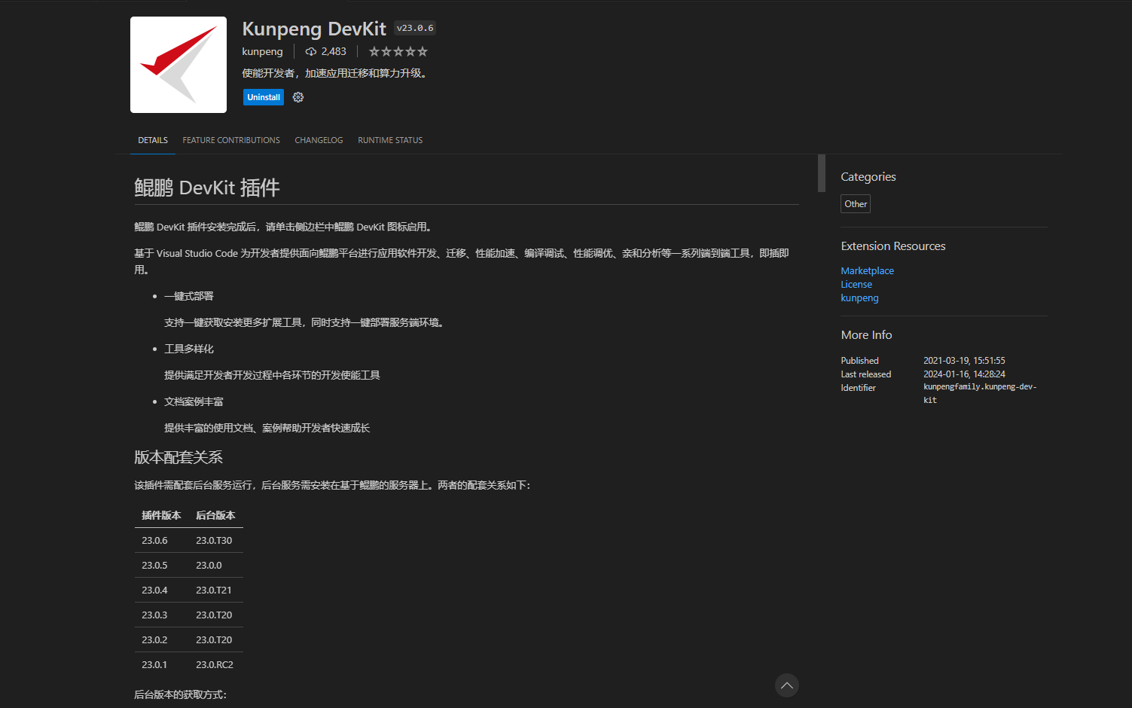The width and height of the screenshot is (1132, 708).
Task: Click the five-star rating
Action: pyautogui.click(x=398, y=51)
